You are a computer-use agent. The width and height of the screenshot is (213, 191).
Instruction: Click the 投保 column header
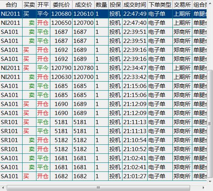[115, 5]
